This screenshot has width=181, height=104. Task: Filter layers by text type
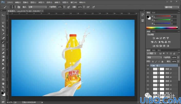(x=167, y=54)
